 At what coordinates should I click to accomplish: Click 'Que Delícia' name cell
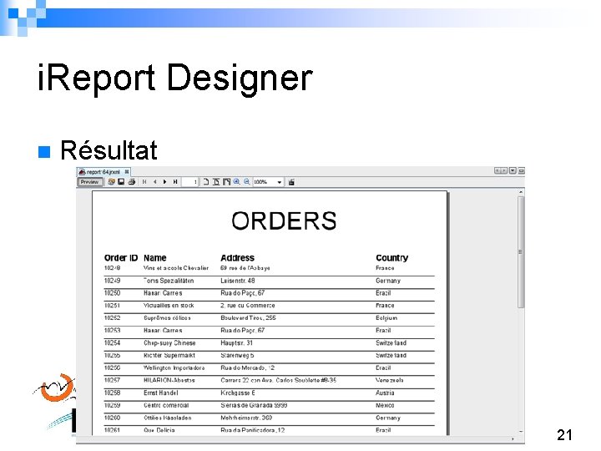[x=159, y=430]
